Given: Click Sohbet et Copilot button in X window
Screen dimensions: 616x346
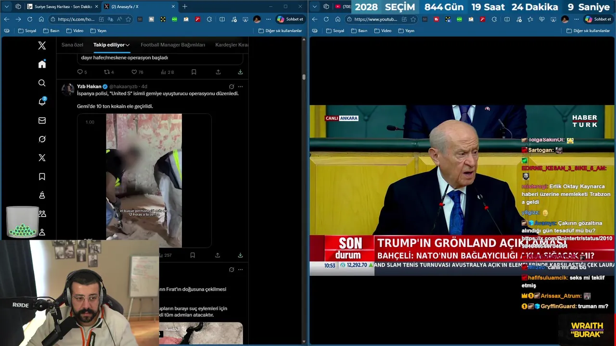Looking at the screenshot, I should coord(290,19).
